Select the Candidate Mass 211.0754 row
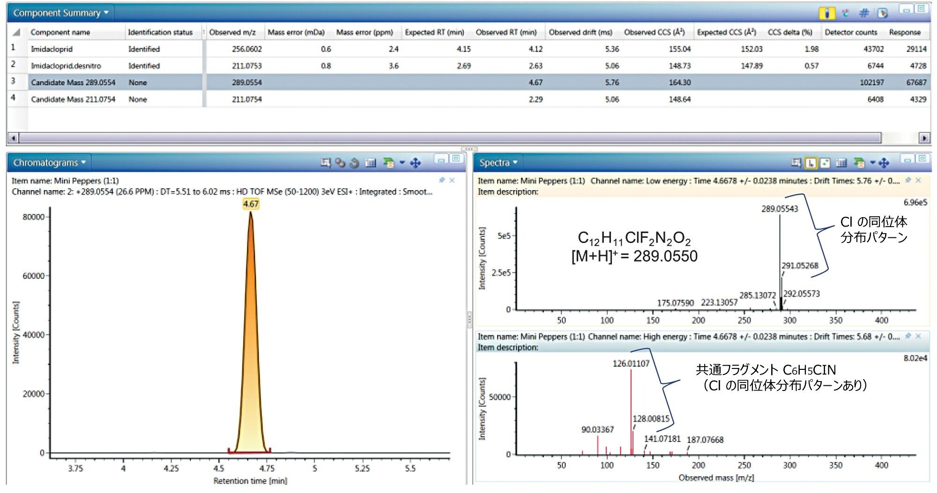937x493 pixels. pos(468,99)
